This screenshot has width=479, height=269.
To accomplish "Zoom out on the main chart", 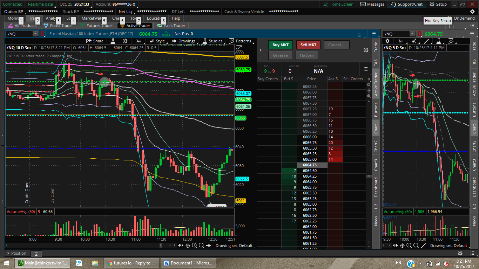I will (x=202, y=246).
